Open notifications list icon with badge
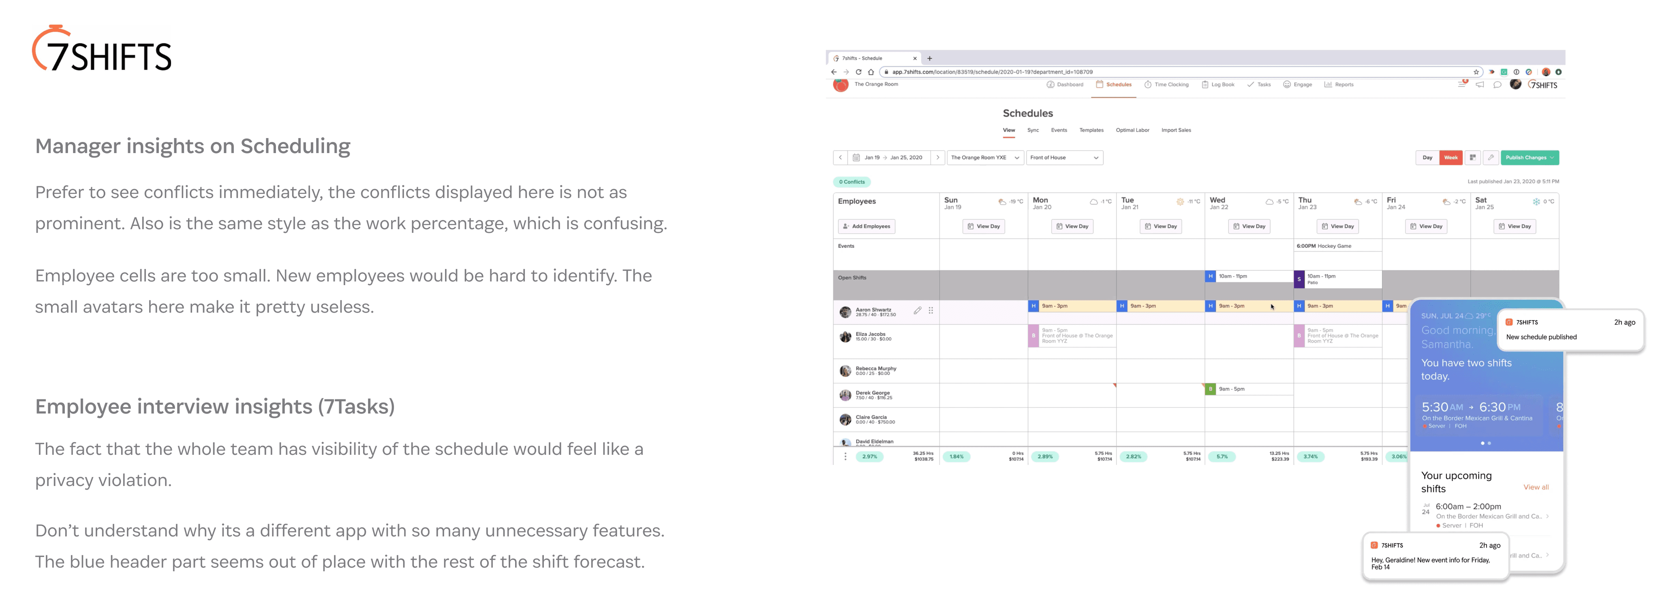1660x595 pixels. pyautogui.click(x=1461, y=84)
